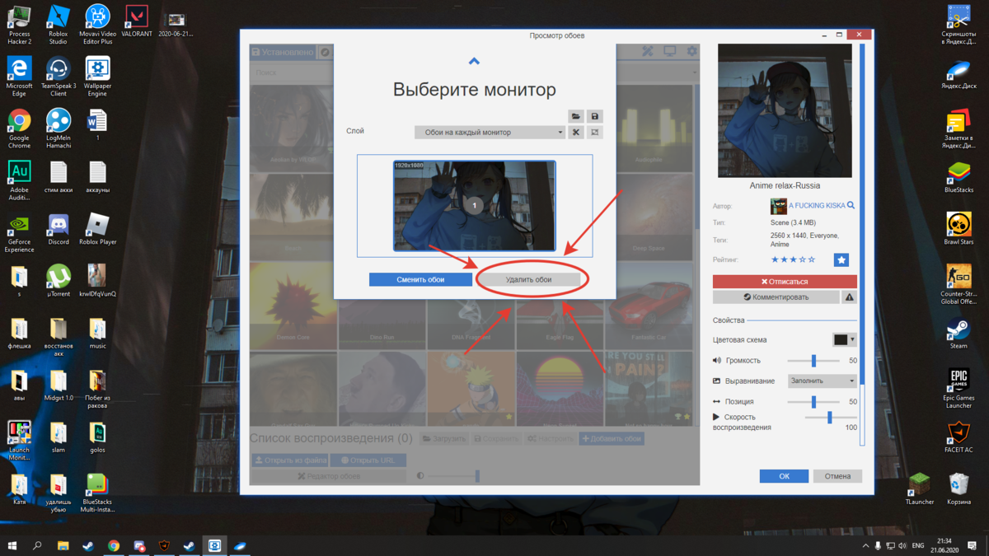This screenshot has width=989, height=556.
Task: Click the tray speaker volume icon
Action: (902, 545)
